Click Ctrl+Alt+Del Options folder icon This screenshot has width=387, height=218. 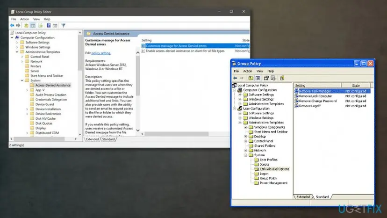[x=257, y=169]
